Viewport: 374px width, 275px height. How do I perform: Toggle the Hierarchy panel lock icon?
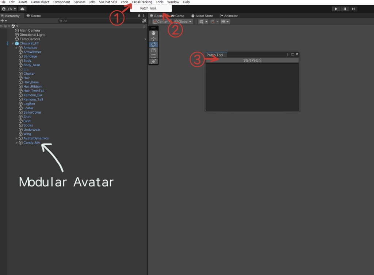139,15
